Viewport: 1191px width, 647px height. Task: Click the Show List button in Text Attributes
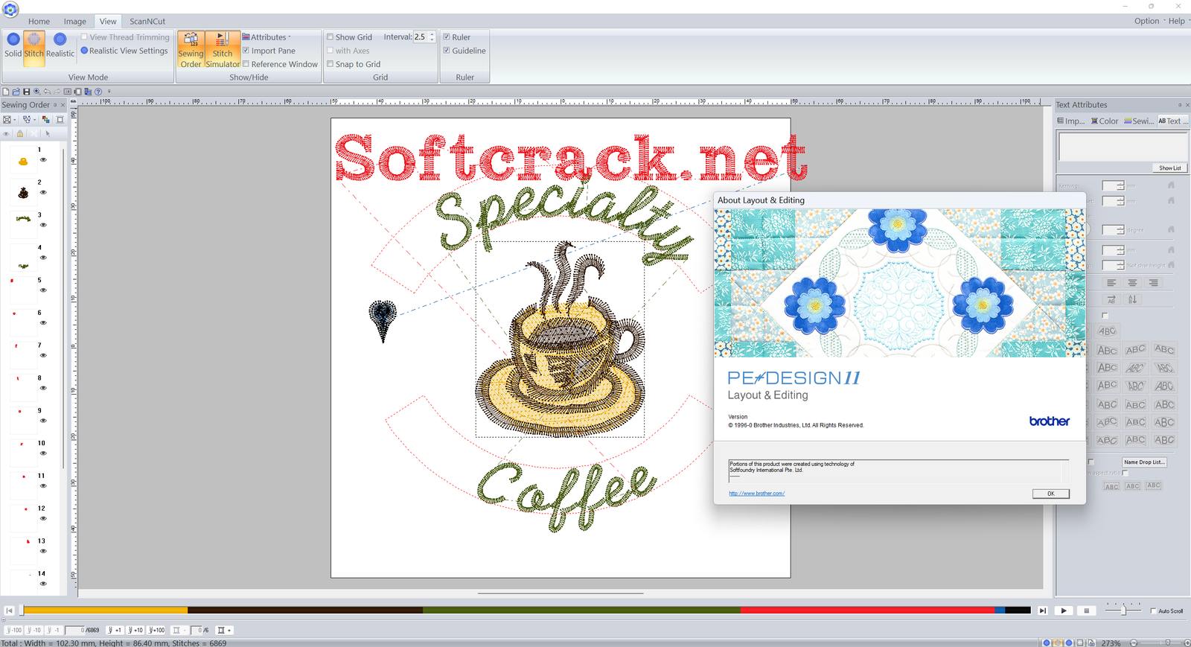point(1169,168)
